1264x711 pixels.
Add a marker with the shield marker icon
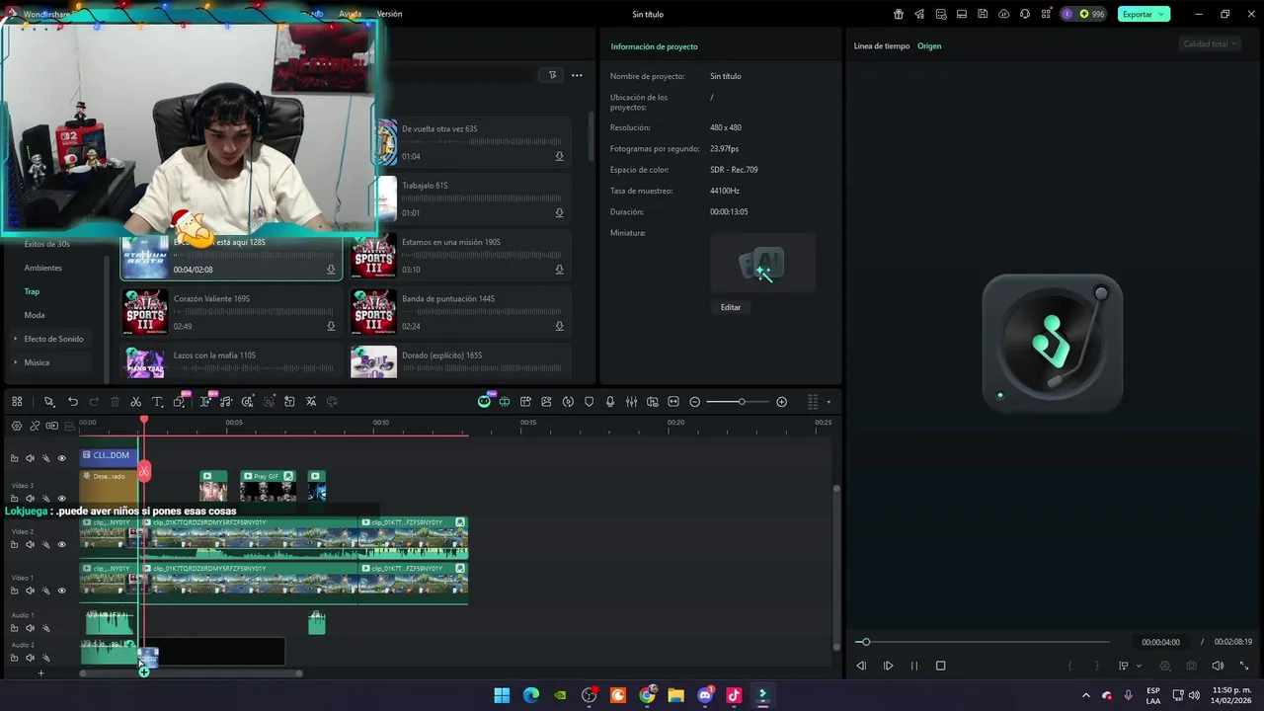[590, 402]
